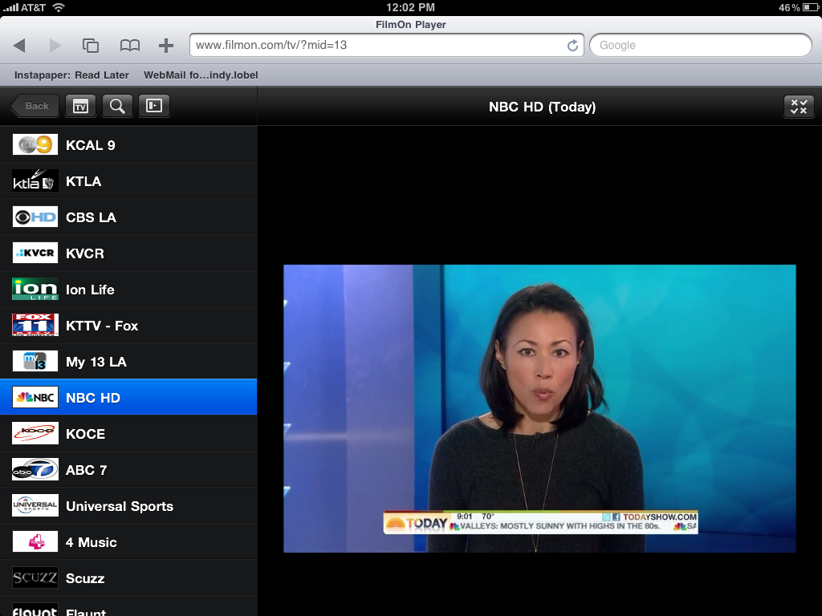Screen dimensions: 822x616
Task: Open Safari tabs pages icon
Action: pos(91,46)
